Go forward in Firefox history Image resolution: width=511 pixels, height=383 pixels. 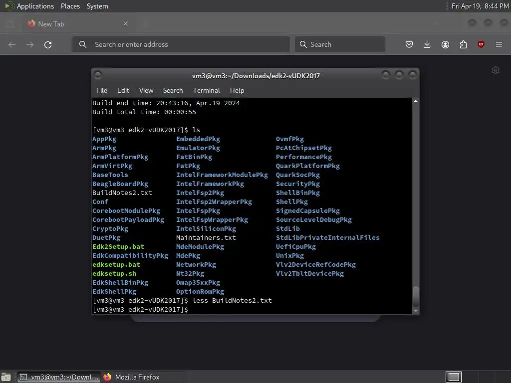tap(30, 44)
